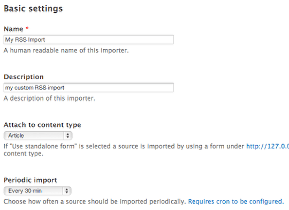Click the red required asterisk by Name
This screenshot has height=210, width=289.
coord(27,28)
